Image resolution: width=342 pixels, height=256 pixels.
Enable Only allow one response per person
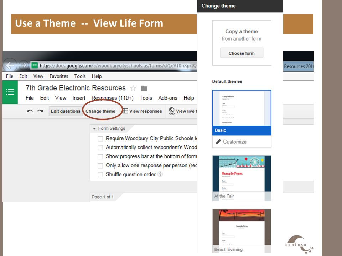pyautogui.click(x=100, y=166)
